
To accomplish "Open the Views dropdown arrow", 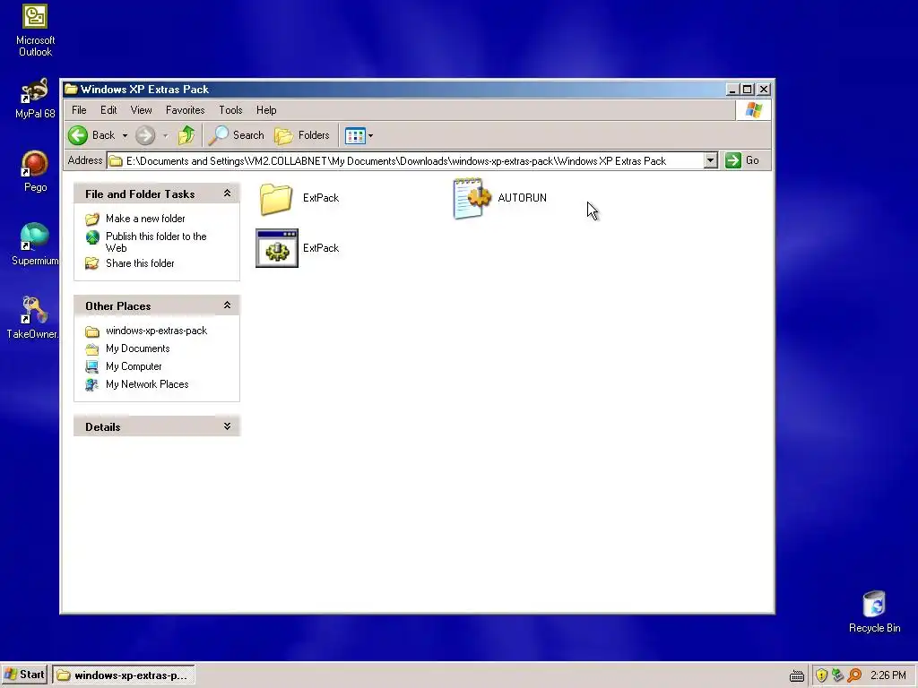I will click(x=370, y=136).
